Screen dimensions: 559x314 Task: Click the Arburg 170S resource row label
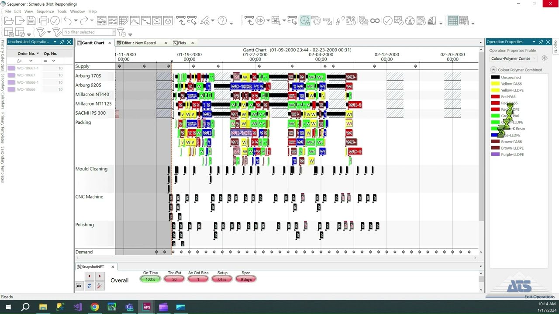coord(88,76)
